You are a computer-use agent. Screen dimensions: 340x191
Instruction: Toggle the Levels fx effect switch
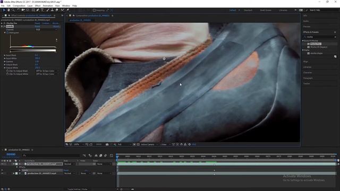4,27
